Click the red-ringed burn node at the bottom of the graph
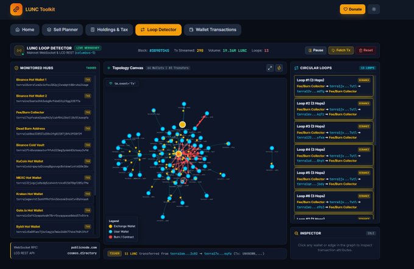This screenshot has width=414, height=269. pyautogui.click(x=183, y=181)
